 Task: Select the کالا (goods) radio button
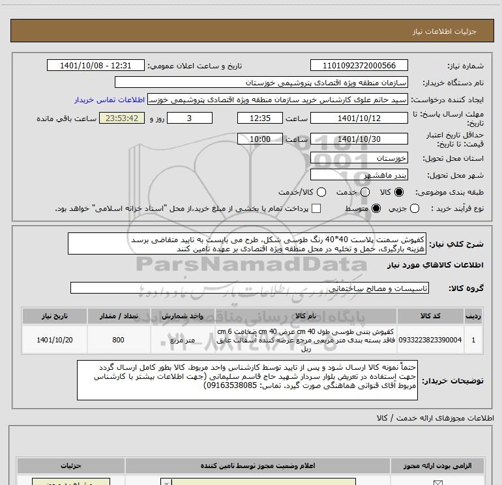(399, 192)
